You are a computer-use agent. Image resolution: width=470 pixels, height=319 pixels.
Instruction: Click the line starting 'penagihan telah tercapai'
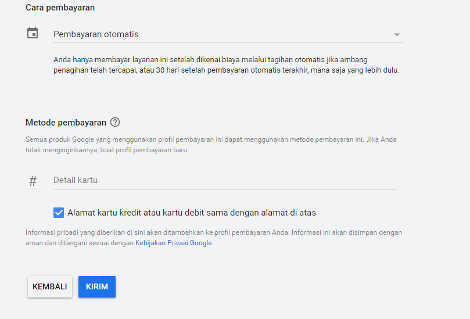click(x=226, y=70)
